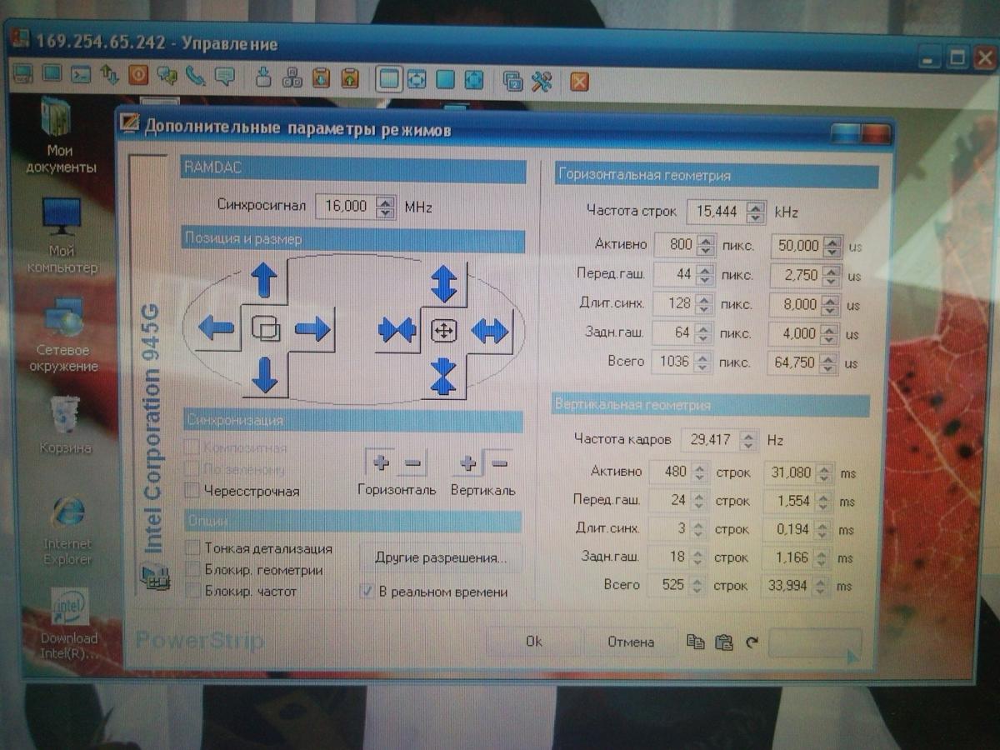Image resolution: width=1000 pixels, height=750 pixels.
Task: Adjust the Синхросигнал MHz spinner arrows
Action: click(x=384, y=207)
